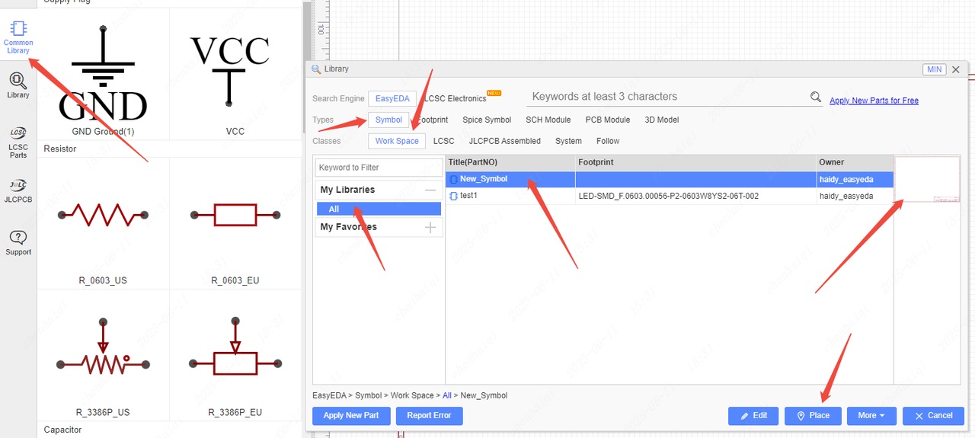Select the Symbol type filter
This screenshot has height=438, width=975.
388,120
